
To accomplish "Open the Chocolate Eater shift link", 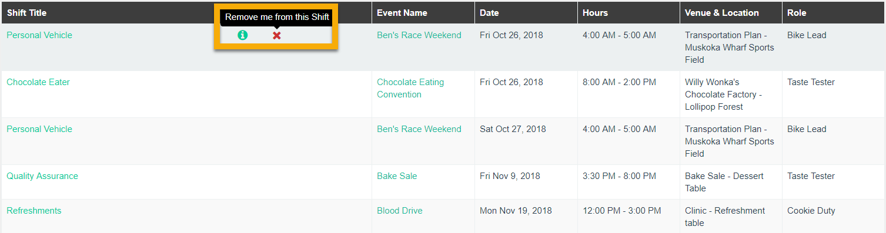I will click(x=38, y=82).
